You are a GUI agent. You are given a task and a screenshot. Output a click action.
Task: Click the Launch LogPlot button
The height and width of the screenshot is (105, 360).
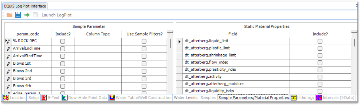[x=57, y=15]
